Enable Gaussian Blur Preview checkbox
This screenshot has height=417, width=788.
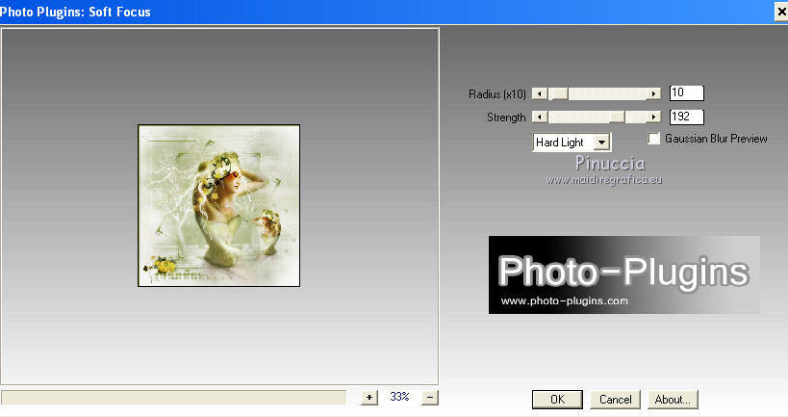[654, 139]
